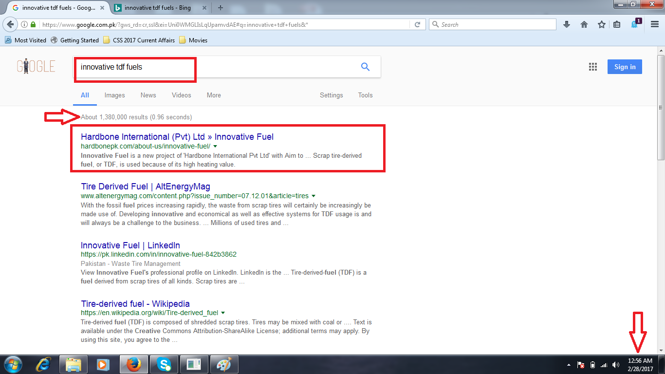Image resolution: width=665 pixels, height=374 pixels.
Task: Click the vertical scrollbar down arrow
Action: coord(661,350)
